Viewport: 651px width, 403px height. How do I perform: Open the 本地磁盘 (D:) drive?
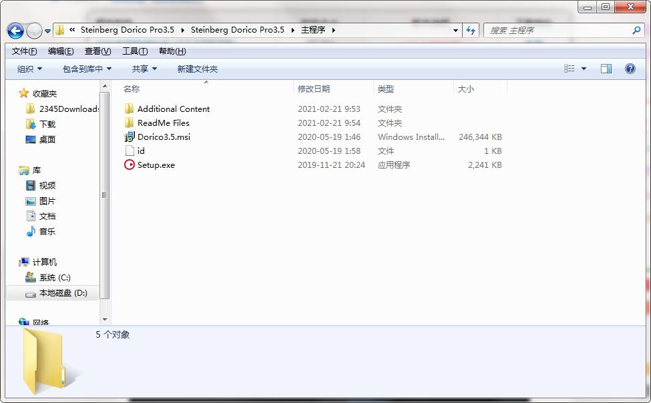(63, 293)
